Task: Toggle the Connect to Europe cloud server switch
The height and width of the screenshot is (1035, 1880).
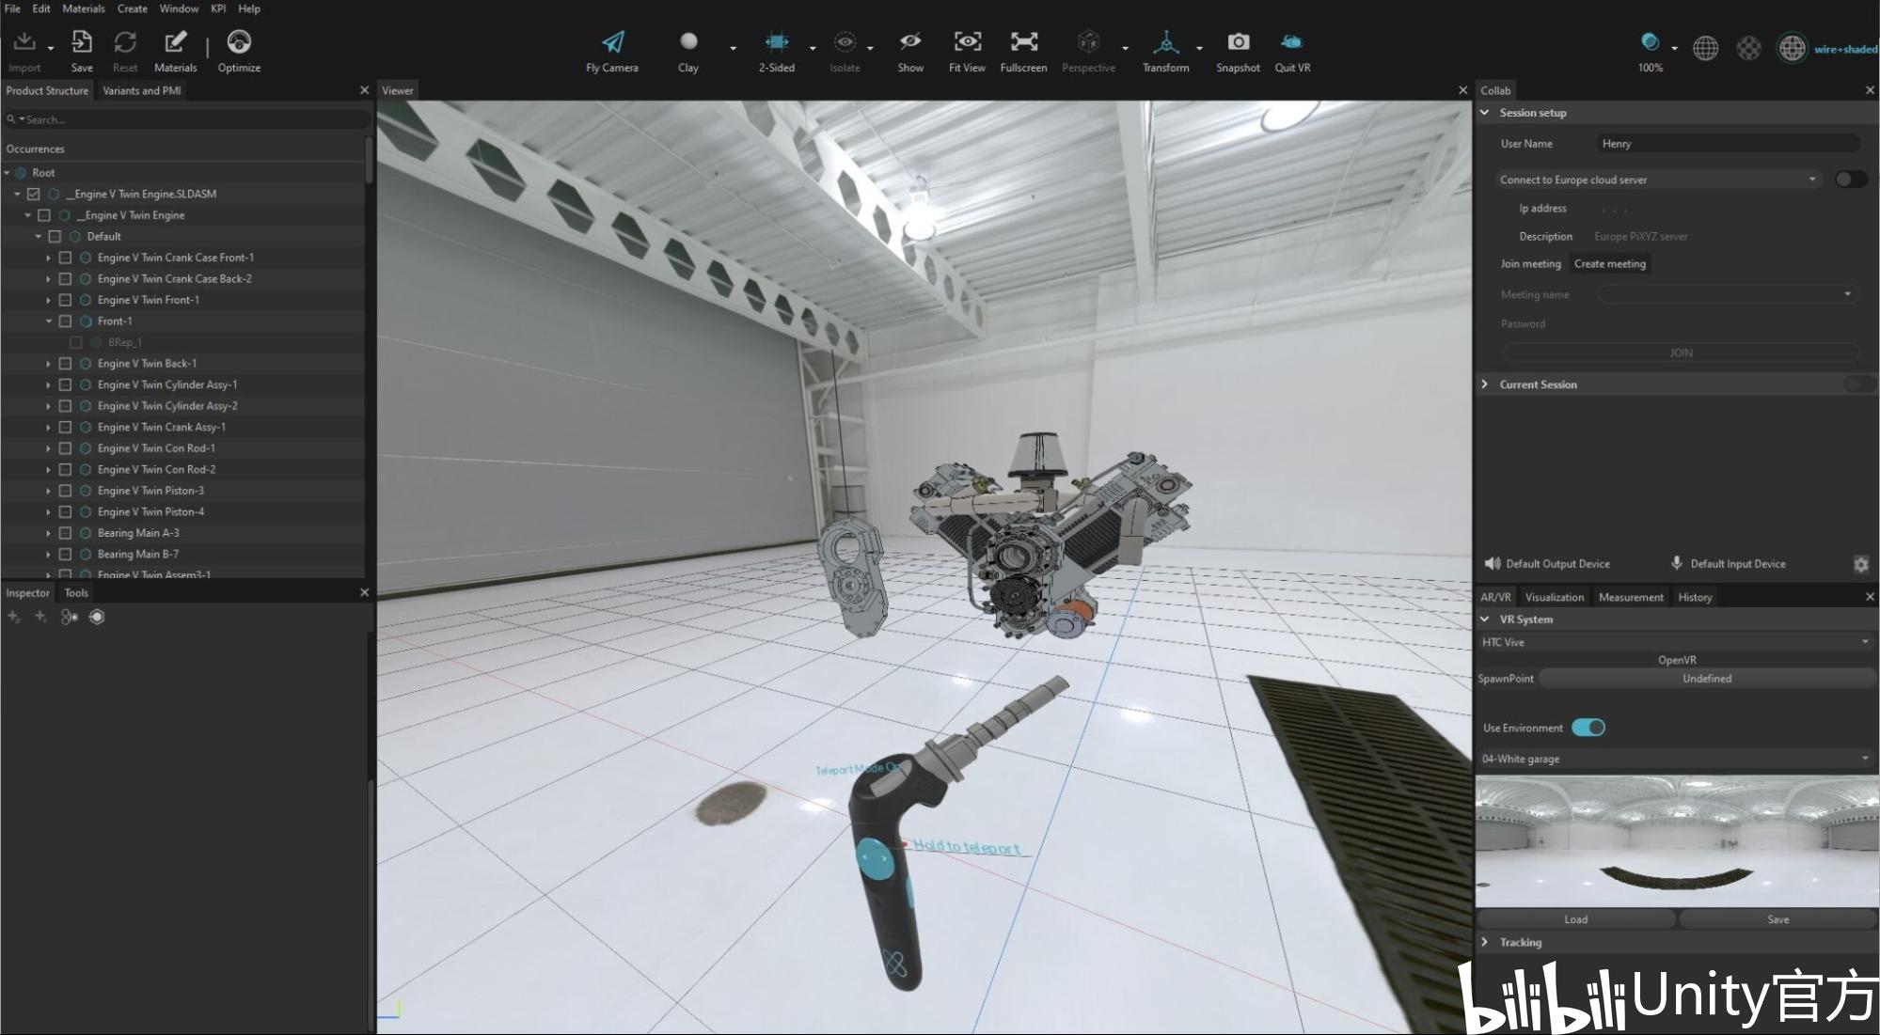Action: (1851, 180)
